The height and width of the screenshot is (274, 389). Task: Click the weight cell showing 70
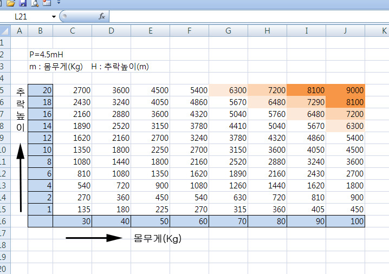(x=228, y=221)
